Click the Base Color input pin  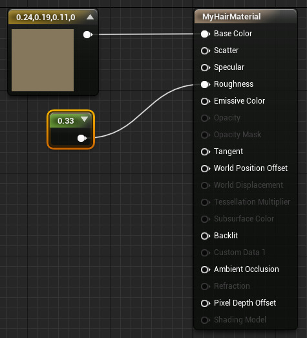tap(206, 34)
